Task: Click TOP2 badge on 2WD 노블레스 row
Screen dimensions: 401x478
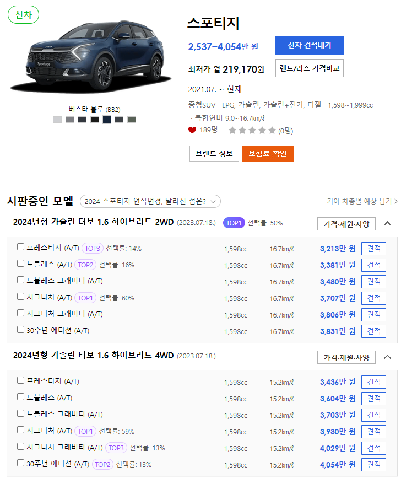Action: click(x=85, y=265)
